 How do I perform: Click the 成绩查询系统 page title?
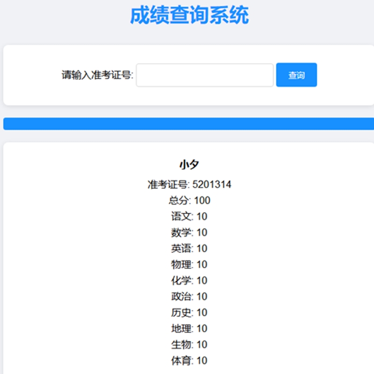coord(189,15)
